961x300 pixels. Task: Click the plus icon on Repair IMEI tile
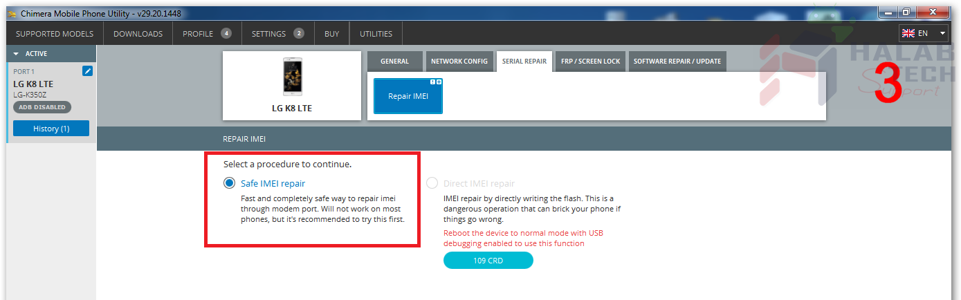click(439, 82)
